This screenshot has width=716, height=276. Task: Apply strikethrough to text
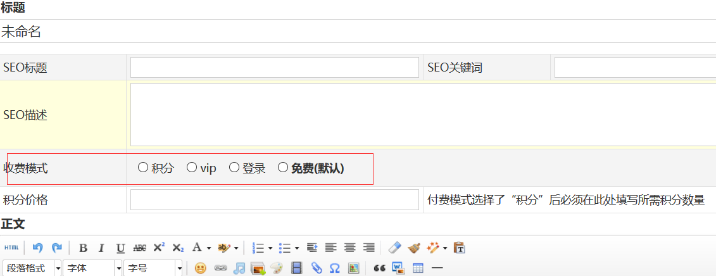coord(139,248)
